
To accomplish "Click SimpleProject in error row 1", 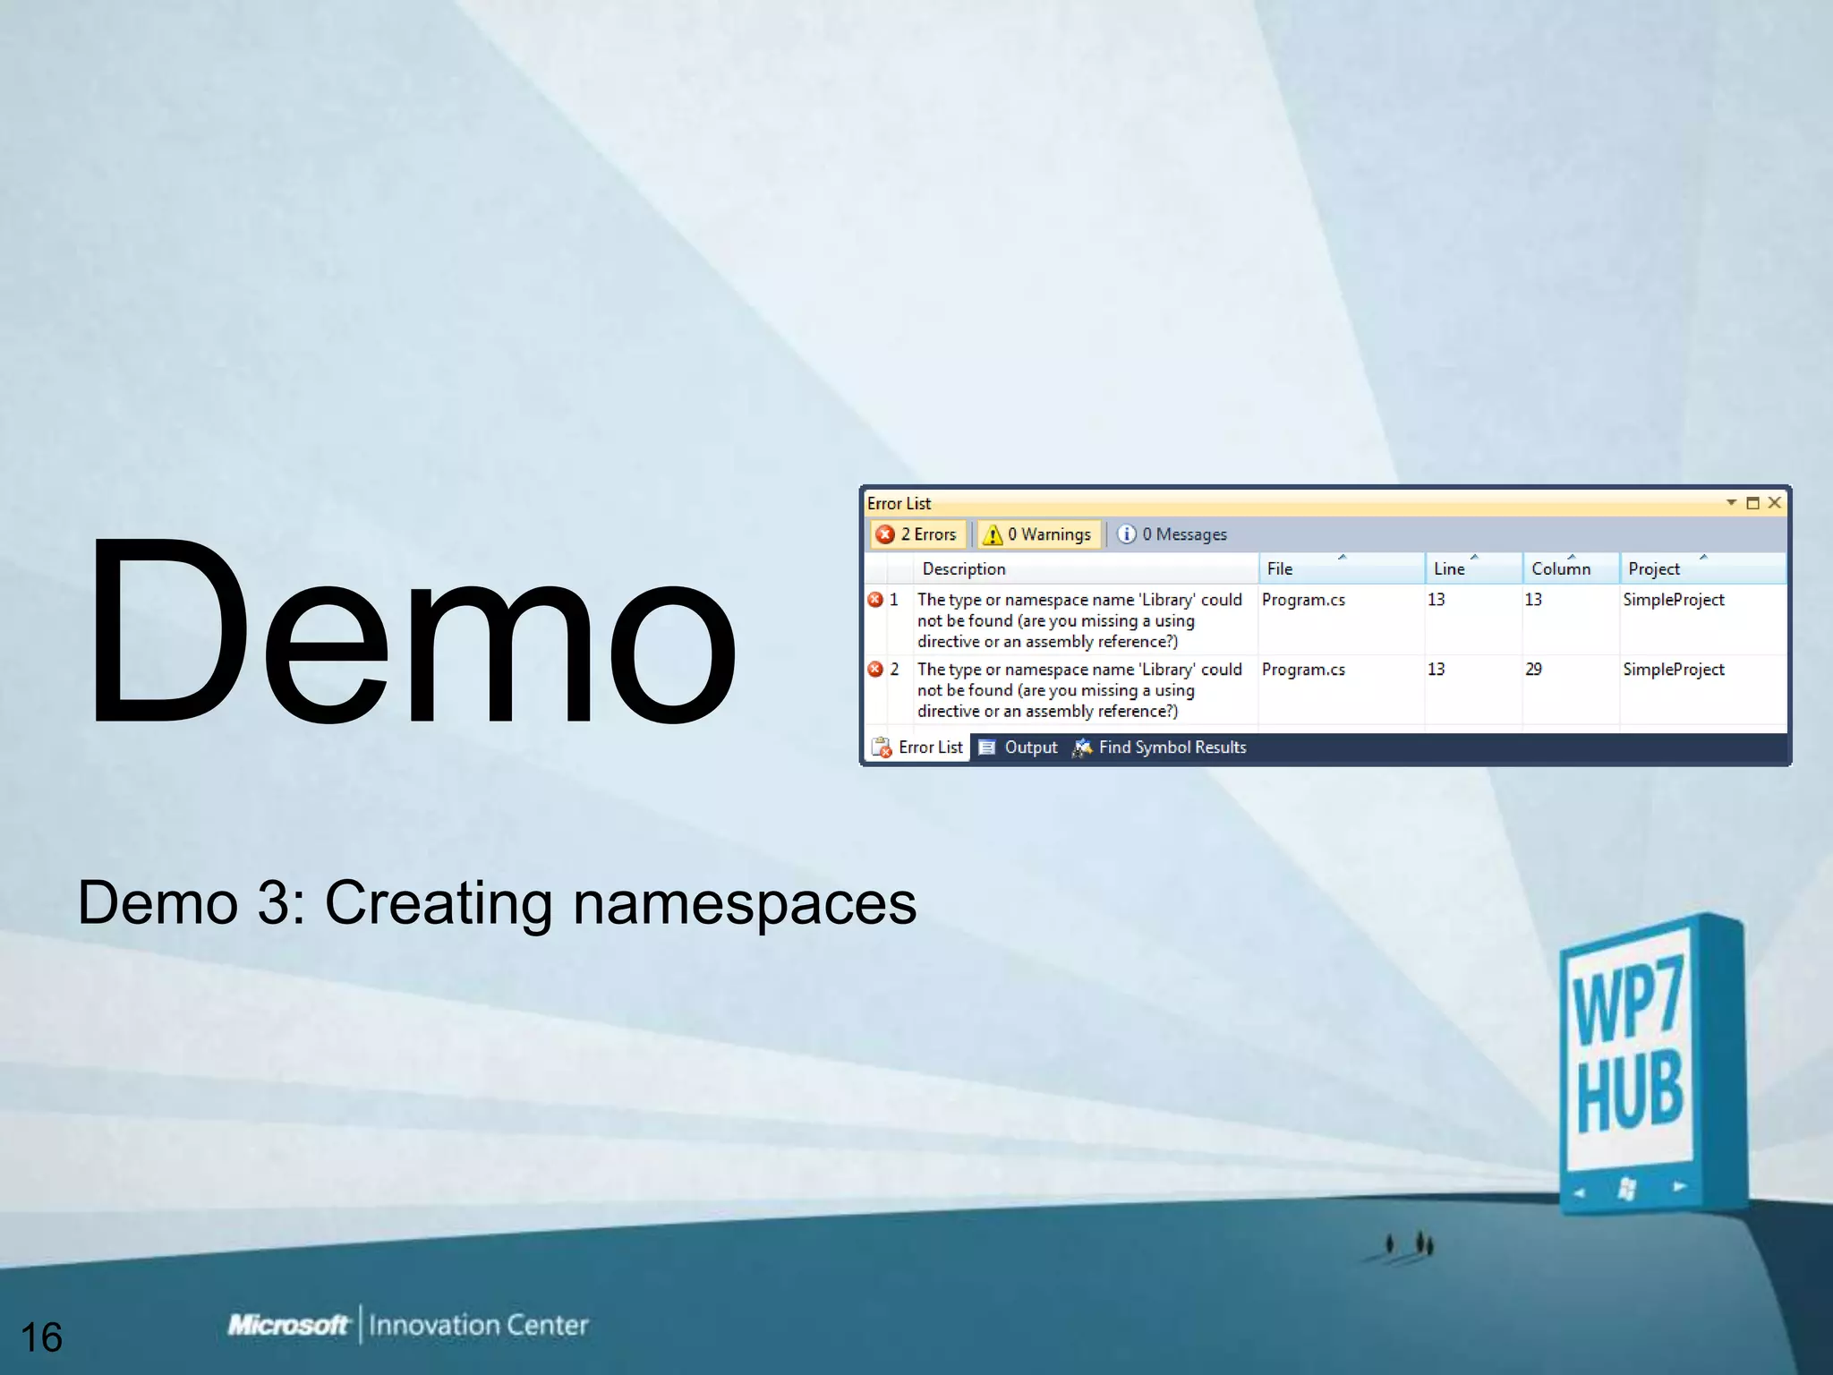I will [1674, 600].
